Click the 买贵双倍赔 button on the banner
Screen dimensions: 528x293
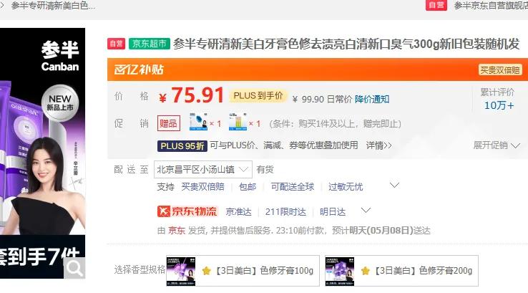pos(500,70)
